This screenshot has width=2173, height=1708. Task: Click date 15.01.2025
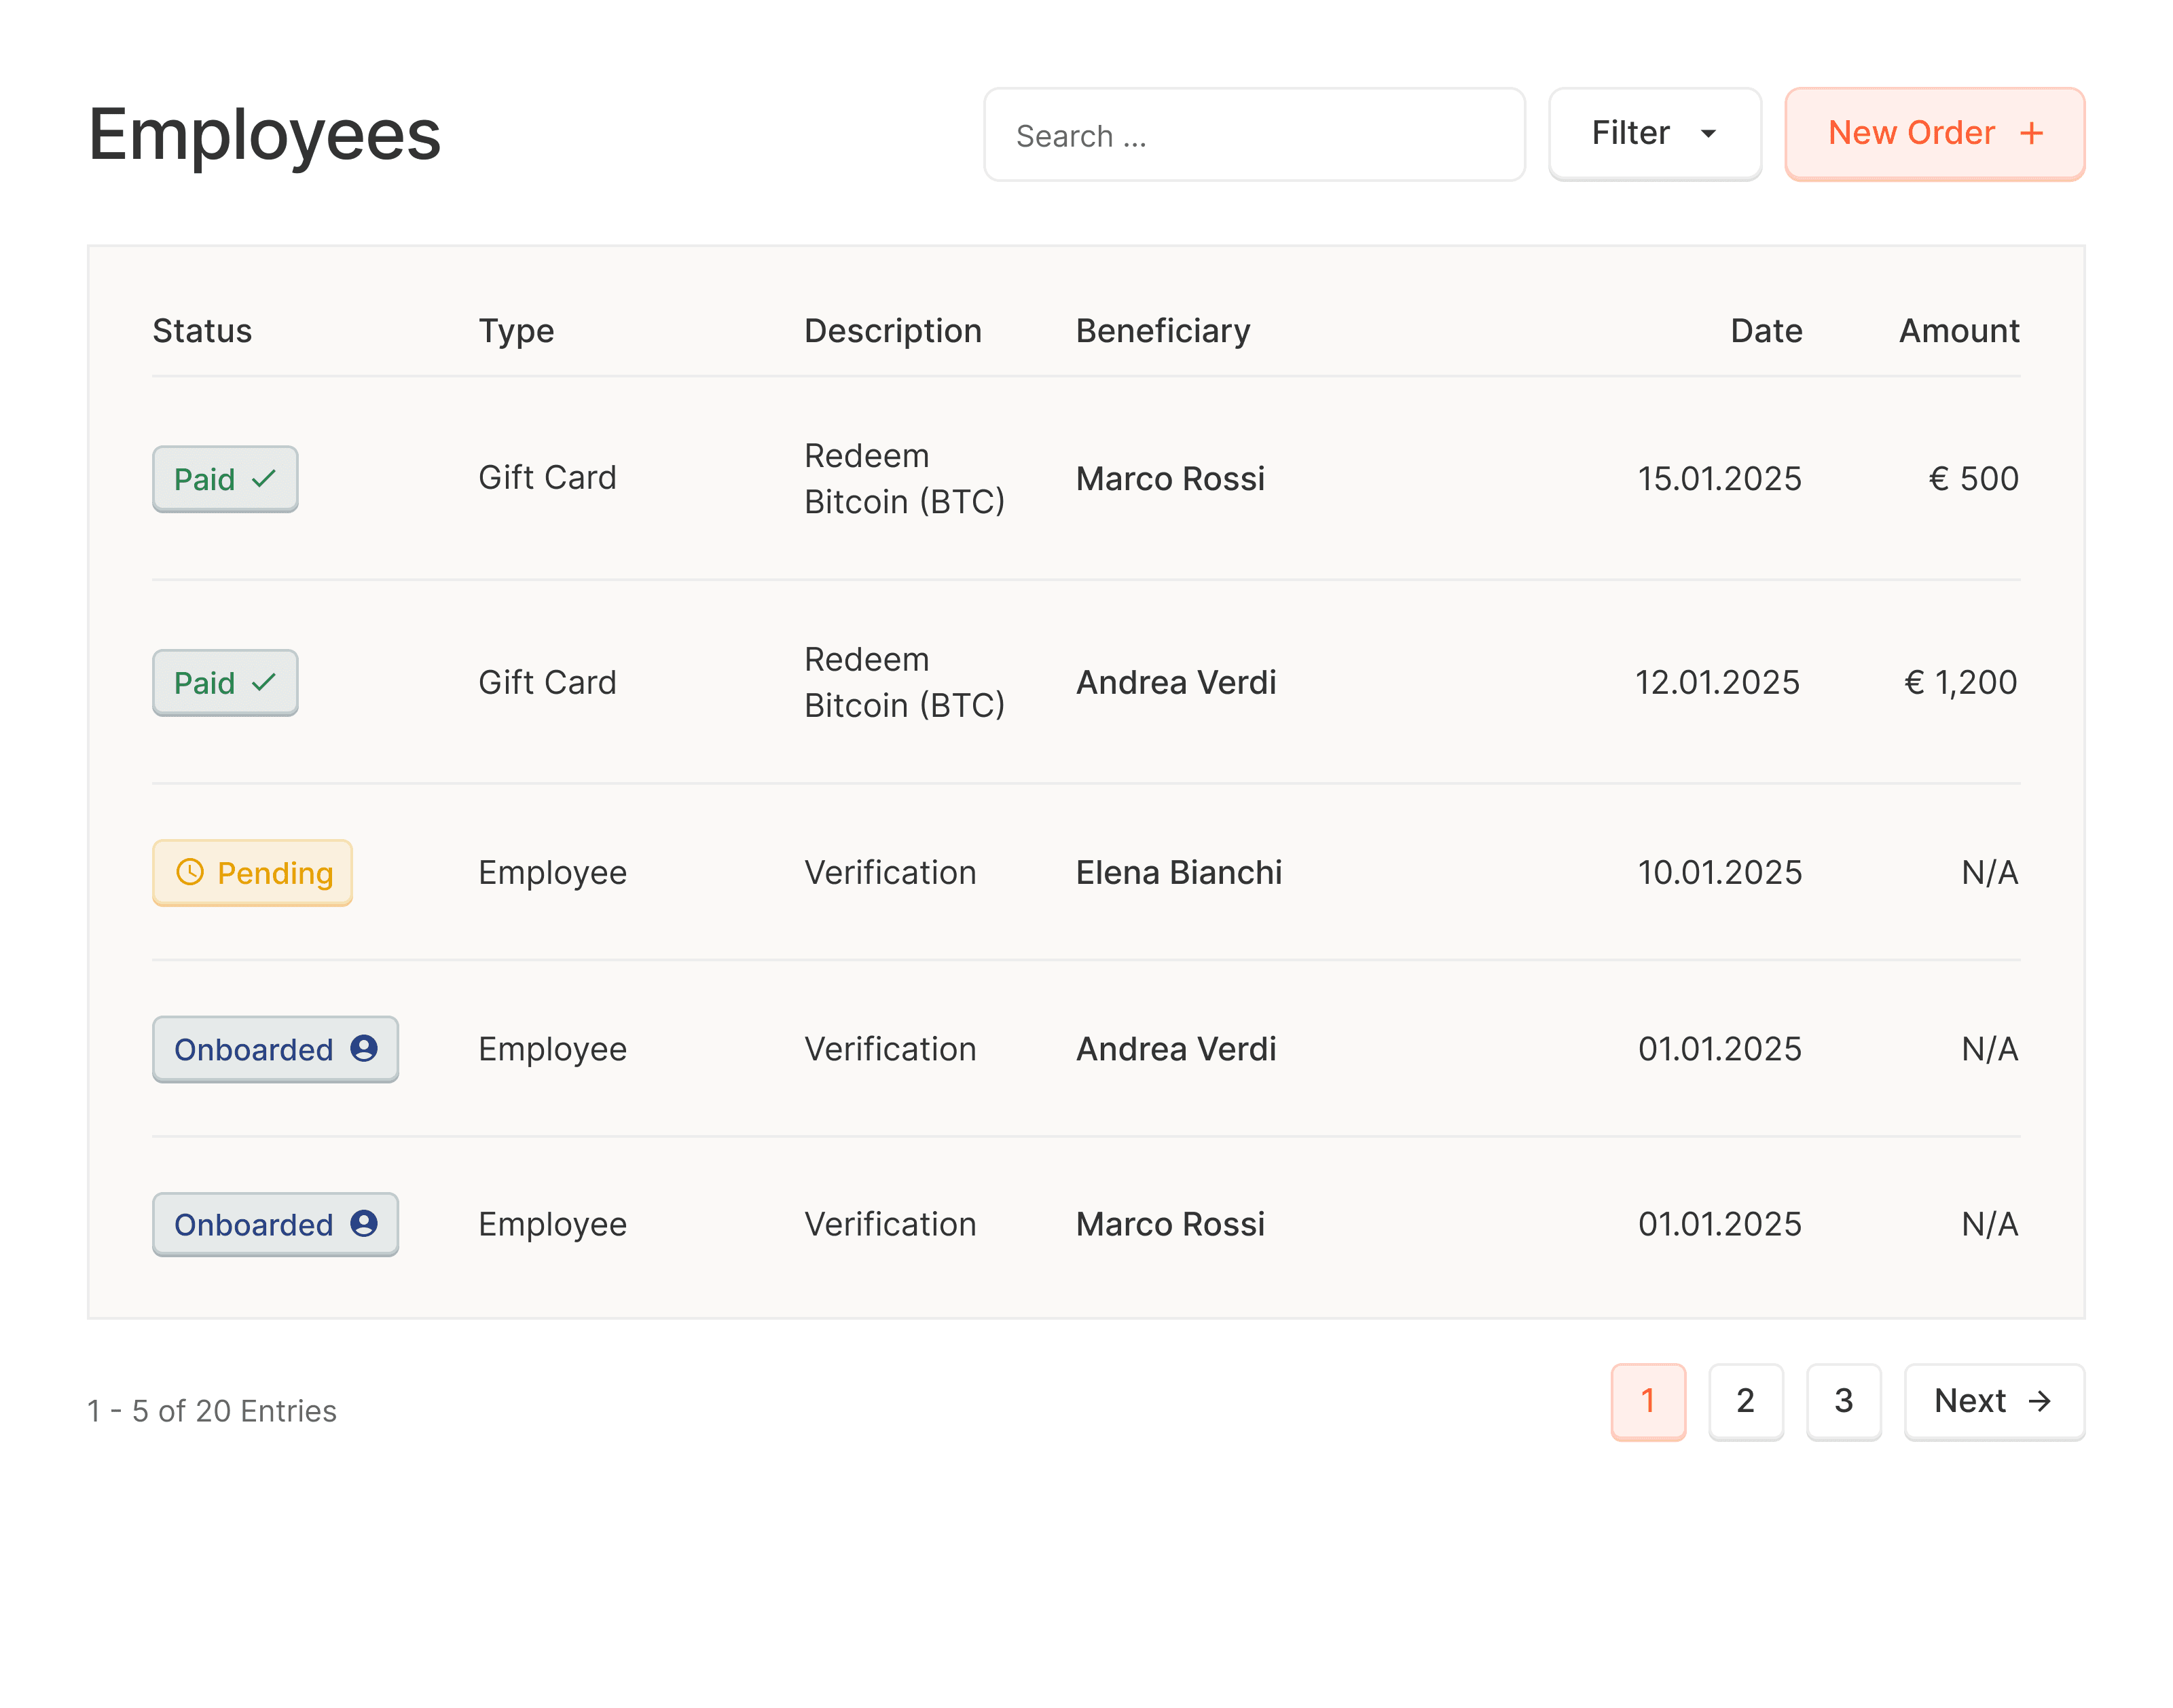click(x=1719, y=479)
